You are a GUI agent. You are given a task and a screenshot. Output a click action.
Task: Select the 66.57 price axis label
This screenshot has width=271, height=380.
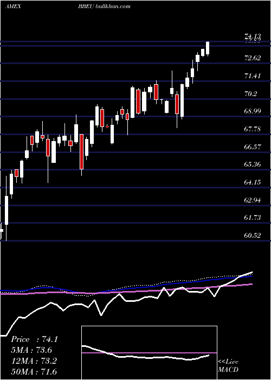pyautogui.click(x=253, y=147)
